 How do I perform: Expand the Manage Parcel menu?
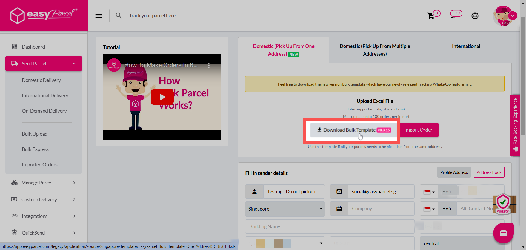tap(74, 183)
